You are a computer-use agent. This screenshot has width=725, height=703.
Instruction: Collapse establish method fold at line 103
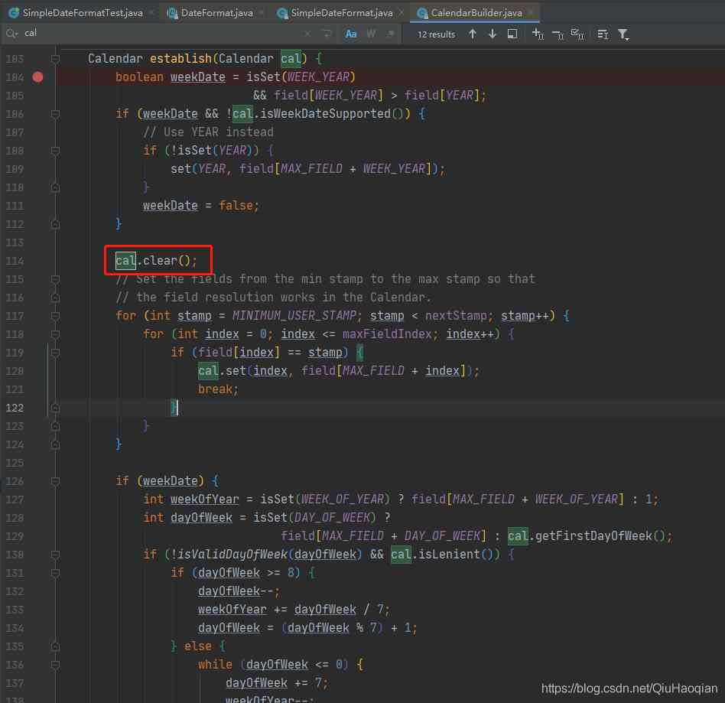coord(55,59)
